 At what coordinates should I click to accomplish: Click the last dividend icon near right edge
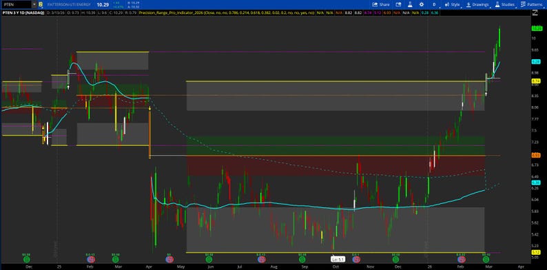coord(485,260)
